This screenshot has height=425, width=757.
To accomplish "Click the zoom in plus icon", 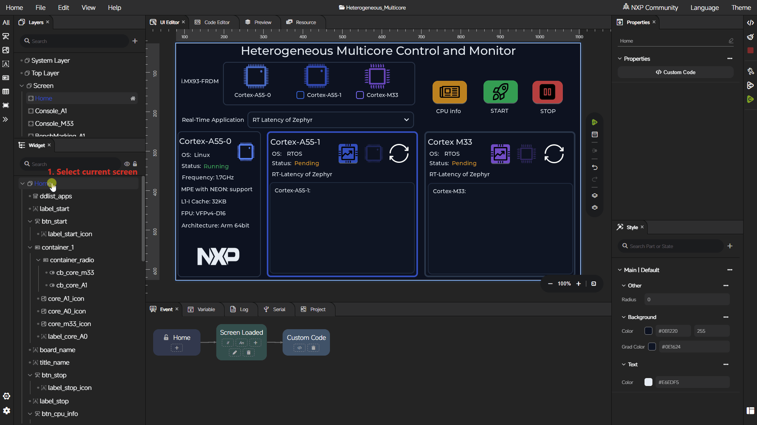I will pyautogui.click(x=579, y=284).
